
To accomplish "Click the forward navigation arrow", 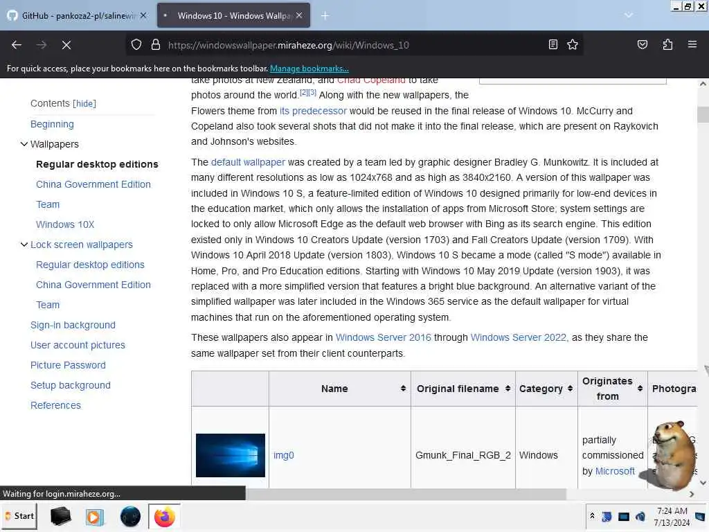I will tap(42, 45).
